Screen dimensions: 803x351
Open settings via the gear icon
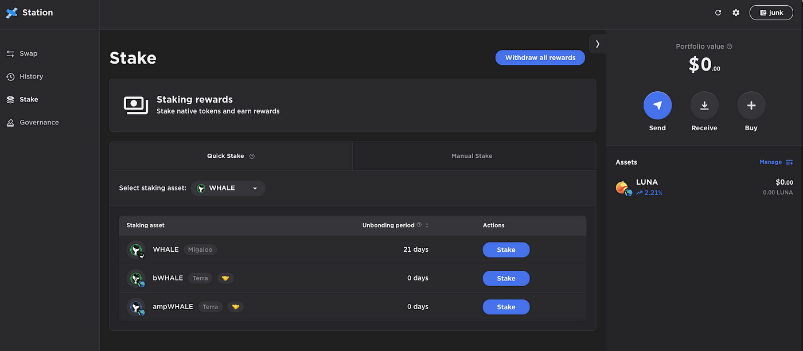(736, 13)
